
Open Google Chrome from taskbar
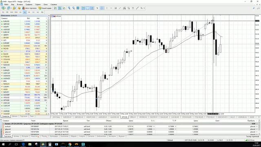pos(70,144)
